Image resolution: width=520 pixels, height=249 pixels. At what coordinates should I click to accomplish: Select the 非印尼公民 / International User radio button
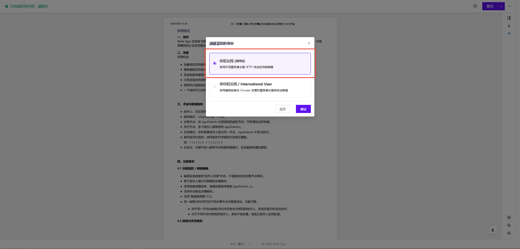(215, 87)
